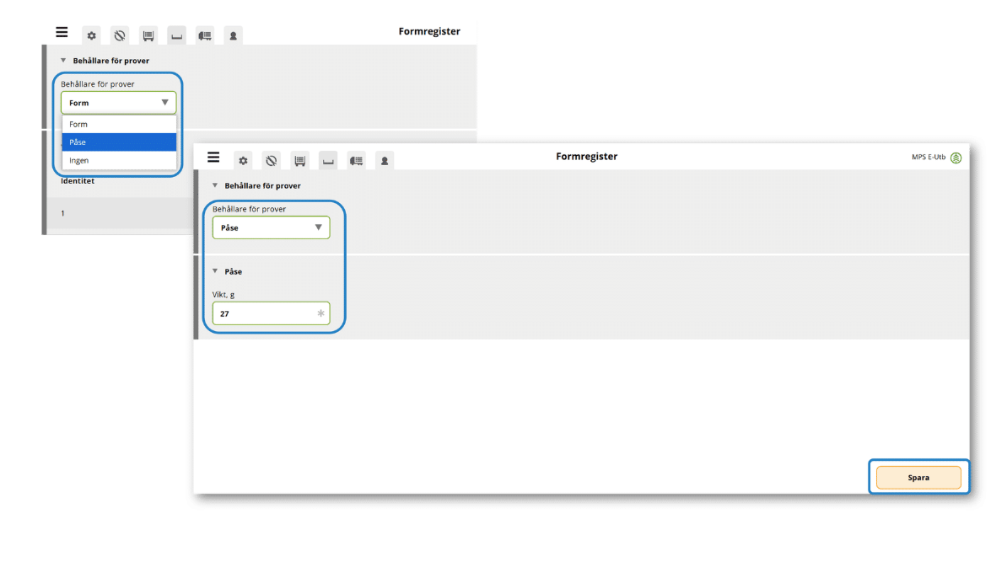This screenshot has height=567, width=1007.
Task: Click the Spara button
Action: [918, 478]
